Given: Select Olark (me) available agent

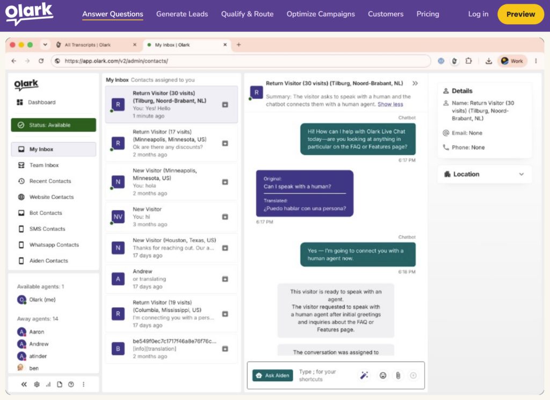Looking at the screenshot, I should [x=37, y=300].
